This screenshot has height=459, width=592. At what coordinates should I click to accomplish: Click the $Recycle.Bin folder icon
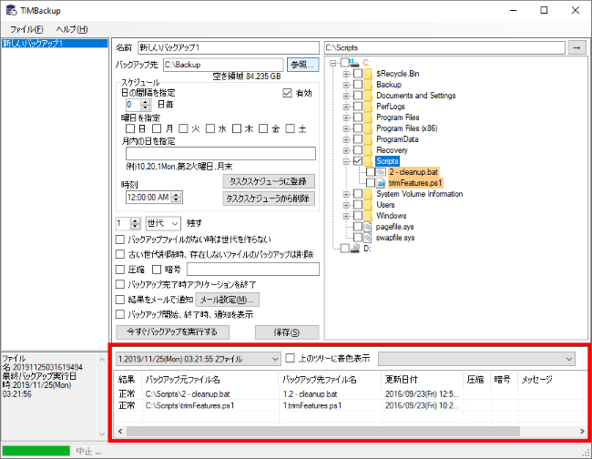pos(369,74)
